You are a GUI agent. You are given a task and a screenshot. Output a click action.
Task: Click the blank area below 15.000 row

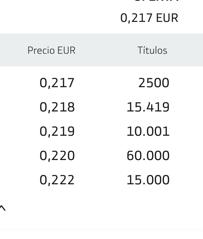[x=101, y=213]
